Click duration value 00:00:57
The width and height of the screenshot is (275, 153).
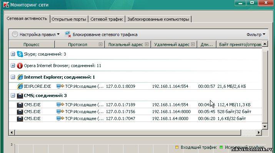(x=207, y=86)
